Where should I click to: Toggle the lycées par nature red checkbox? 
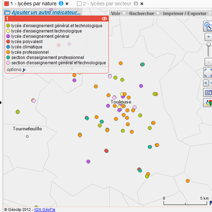tap(6, 4)
